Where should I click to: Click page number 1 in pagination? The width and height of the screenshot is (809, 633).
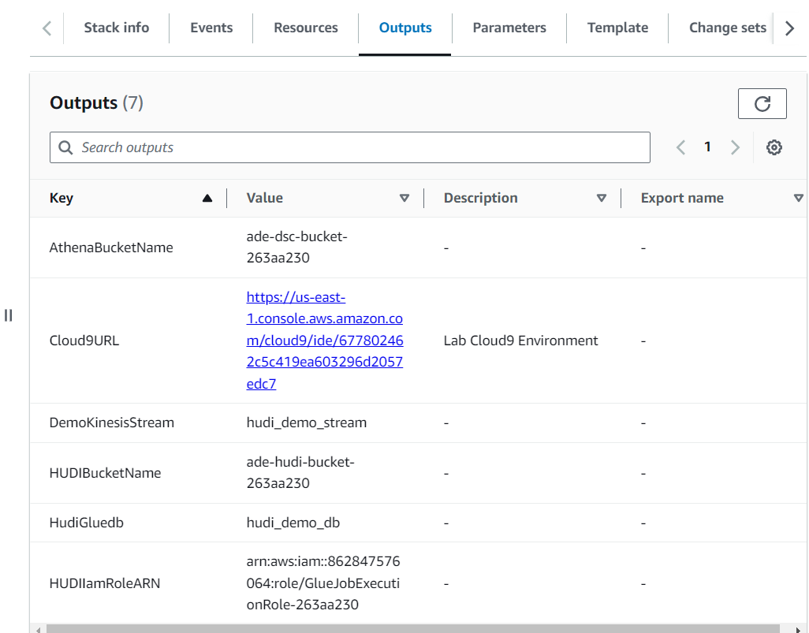[x=707, y=147]
